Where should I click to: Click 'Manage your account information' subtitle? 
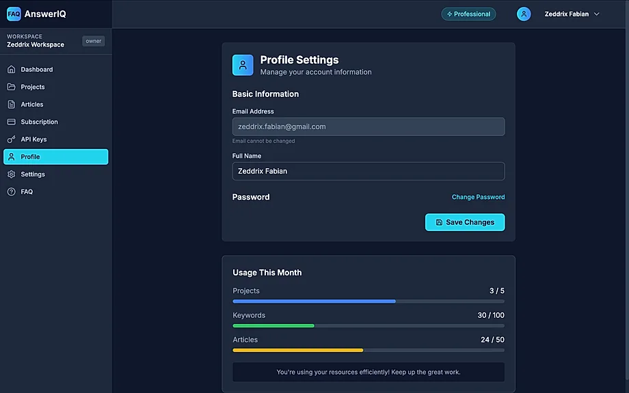[x=316, y=72]
